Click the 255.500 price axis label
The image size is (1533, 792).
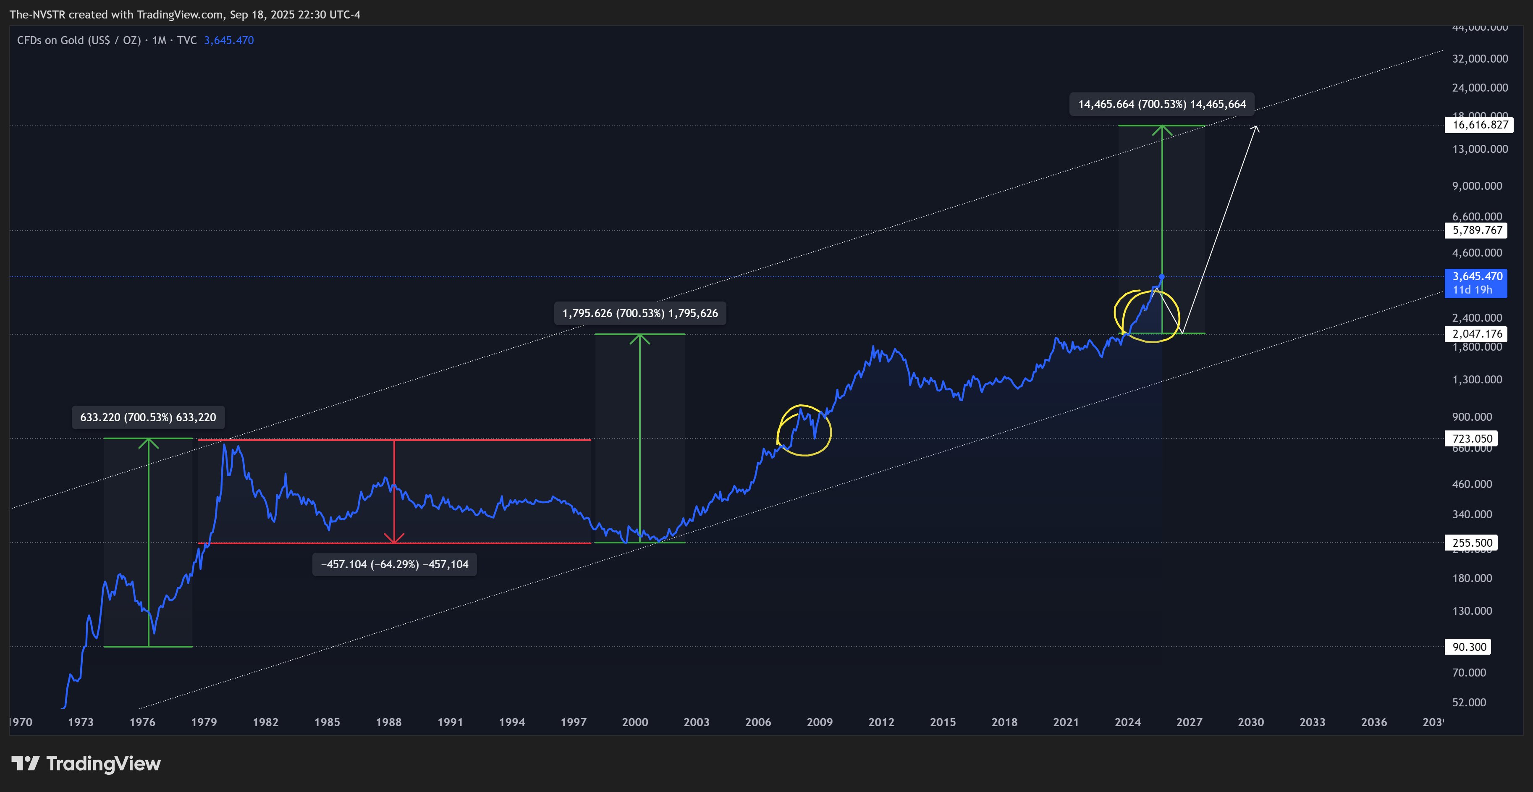tap(1472, 543)
